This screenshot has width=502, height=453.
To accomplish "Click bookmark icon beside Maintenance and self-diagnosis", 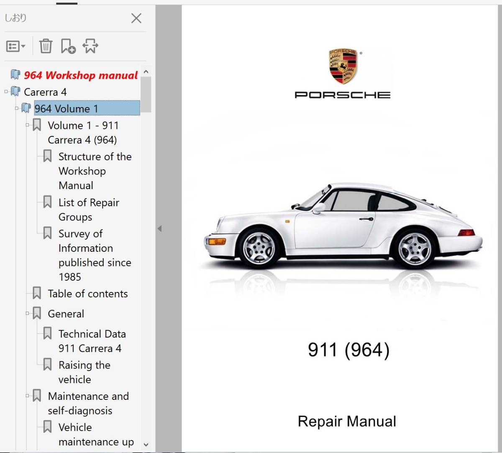I will point(37,395).
